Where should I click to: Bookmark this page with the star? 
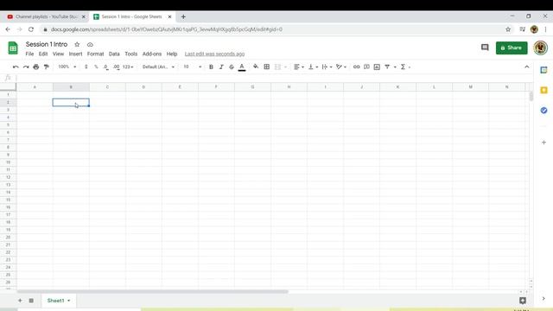pyautogui.click(x=508, y=29)
